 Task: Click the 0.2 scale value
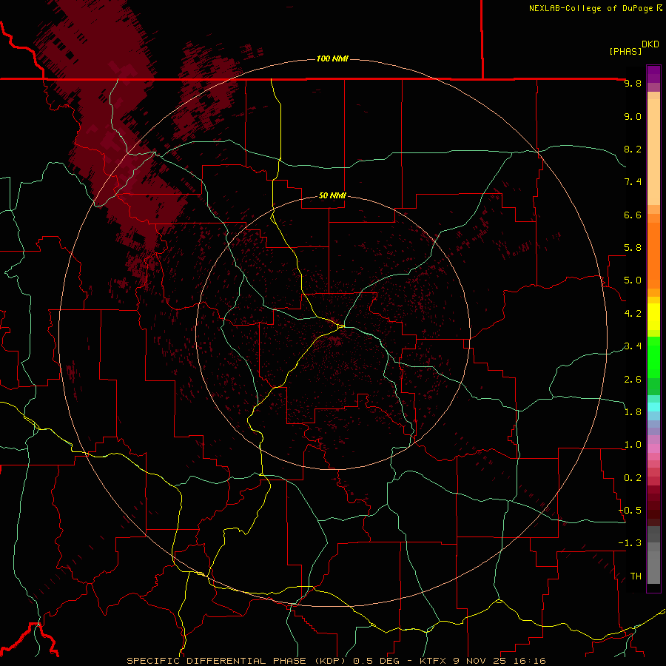633,478
